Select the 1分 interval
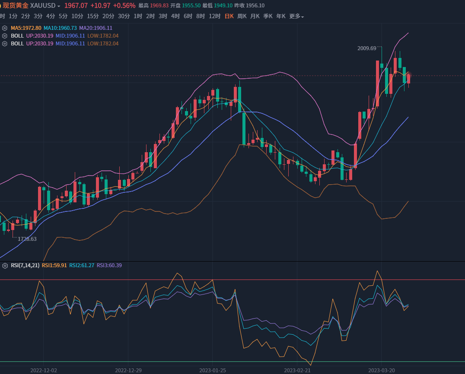This screenshot has height=374, width=465. tap(13, 16)
